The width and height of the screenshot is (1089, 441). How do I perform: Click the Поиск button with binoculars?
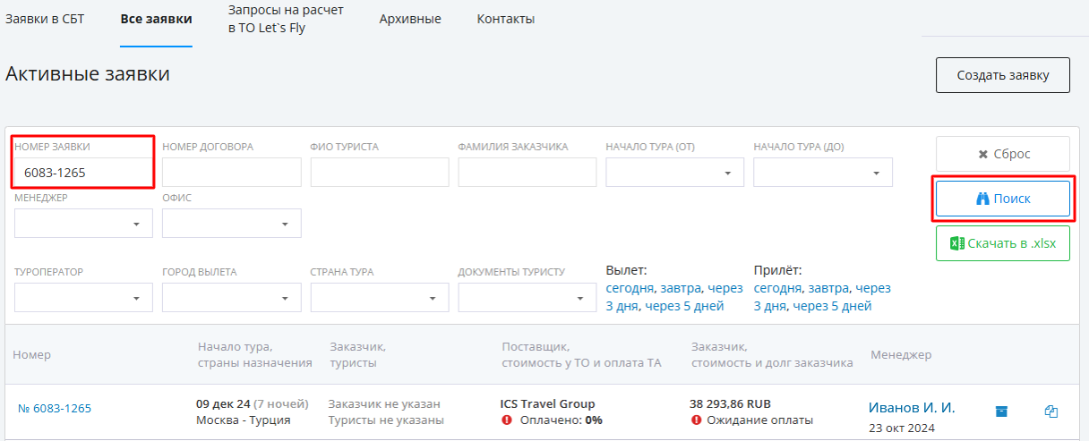point(1003,199)
